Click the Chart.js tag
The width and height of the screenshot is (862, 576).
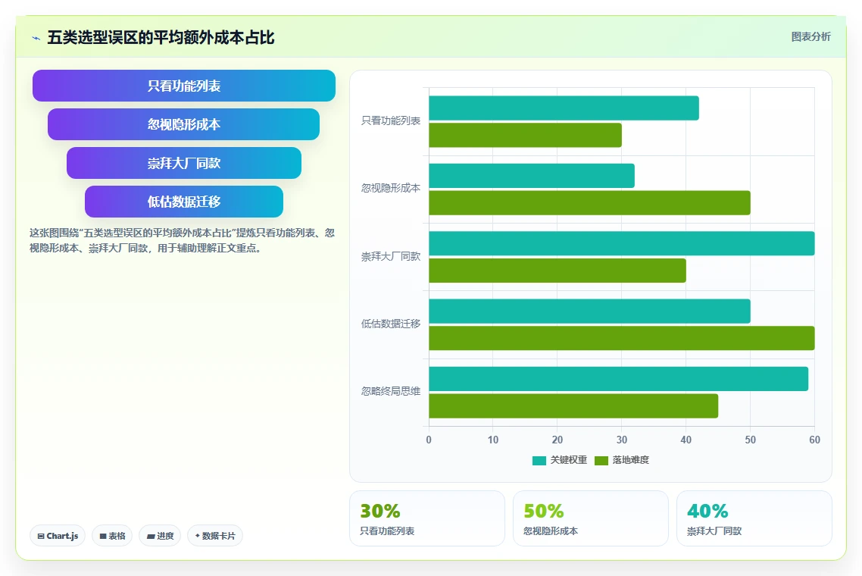click(x=58, y=536)
